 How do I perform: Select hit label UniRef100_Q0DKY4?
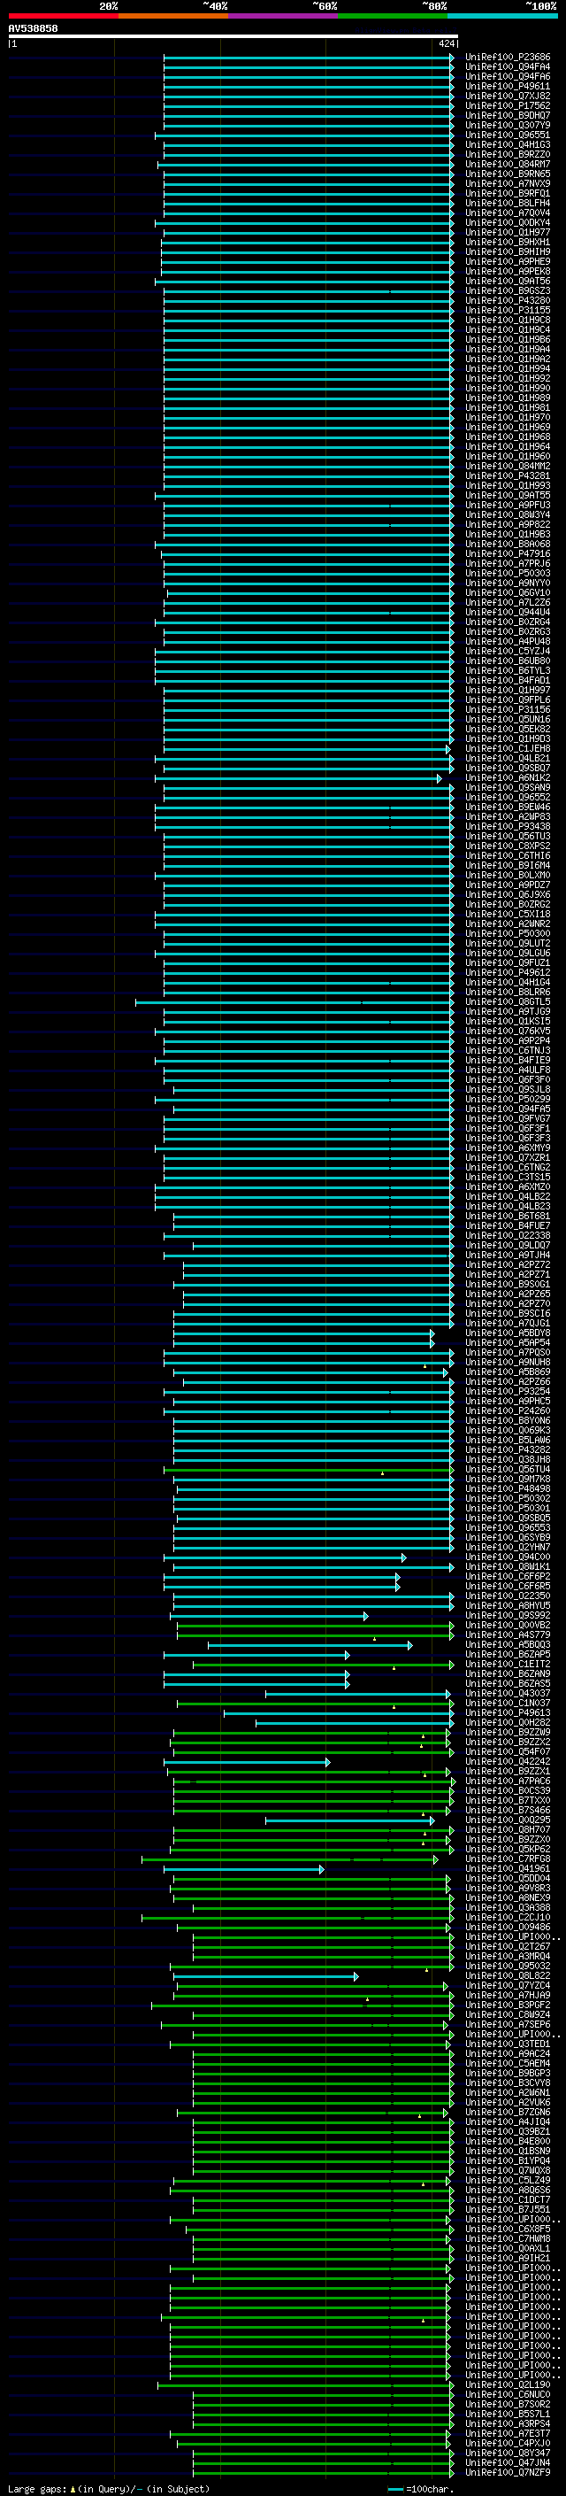(x=508, y=223)
